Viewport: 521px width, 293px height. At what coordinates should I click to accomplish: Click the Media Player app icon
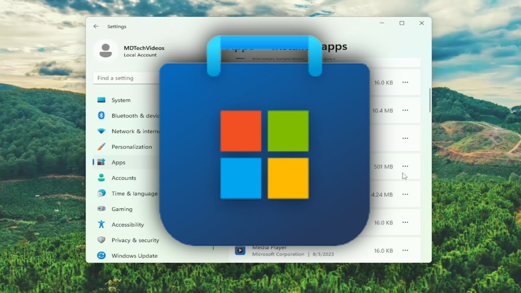click(x=240, y=250)
